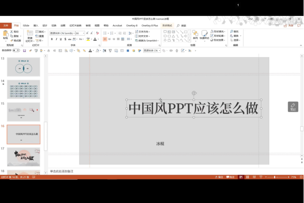The image size is (304, 203).
Task: Click the Reset (重置) slide button
Action: pyautogui.click(x=40, y=36)
